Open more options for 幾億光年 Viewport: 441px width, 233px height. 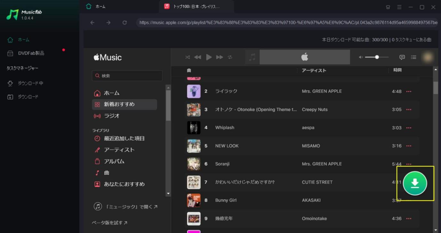click(x=409, y=219)
